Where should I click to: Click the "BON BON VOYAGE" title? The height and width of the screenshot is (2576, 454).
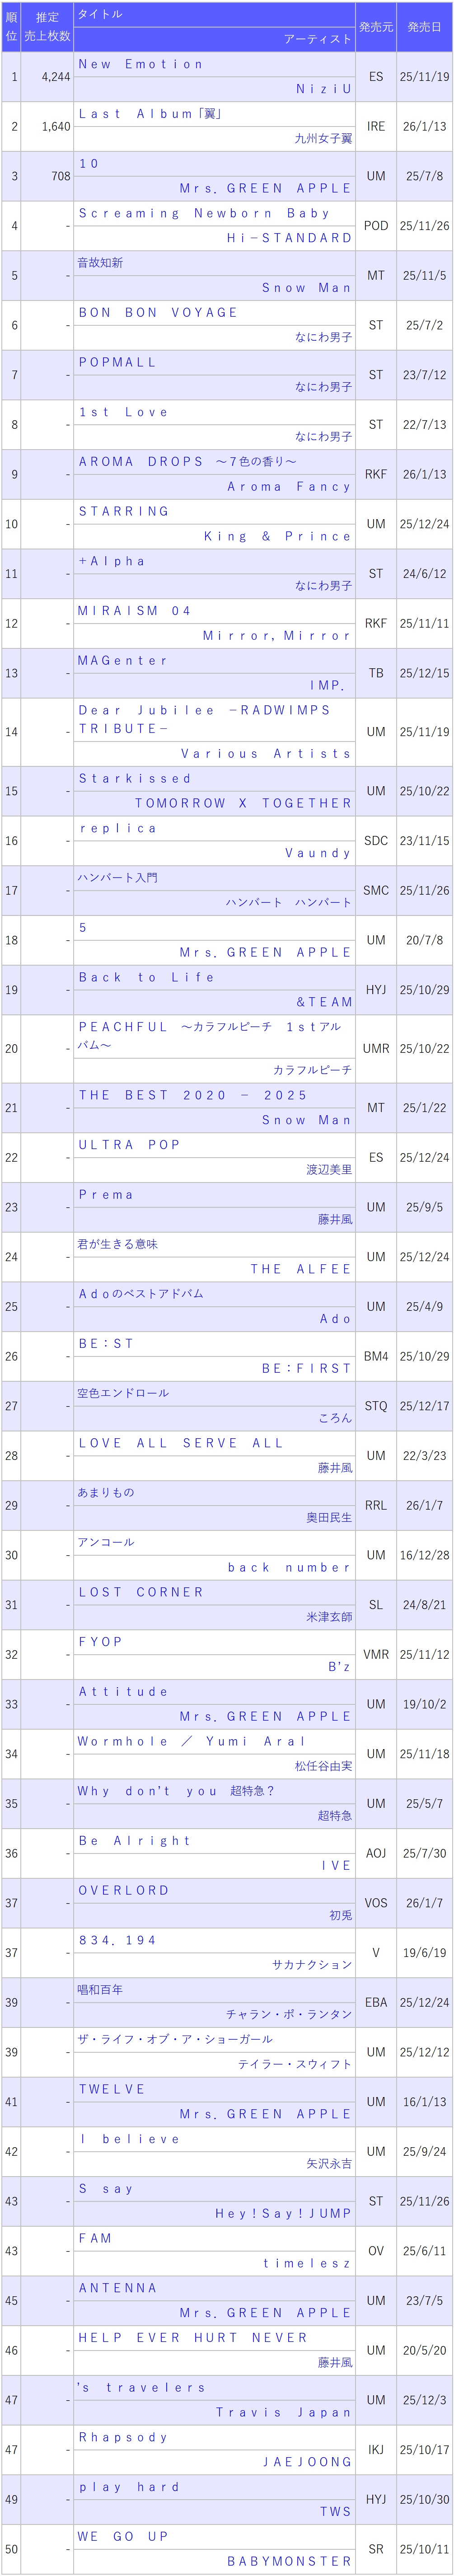click(x=158, y=312)
